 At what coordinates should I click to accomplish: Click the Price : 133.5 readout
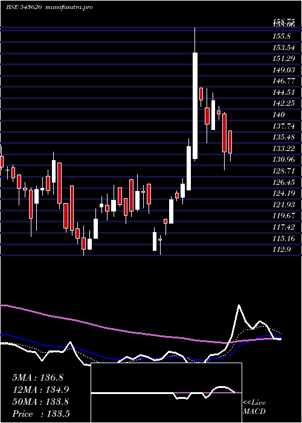tap(41, 414)
